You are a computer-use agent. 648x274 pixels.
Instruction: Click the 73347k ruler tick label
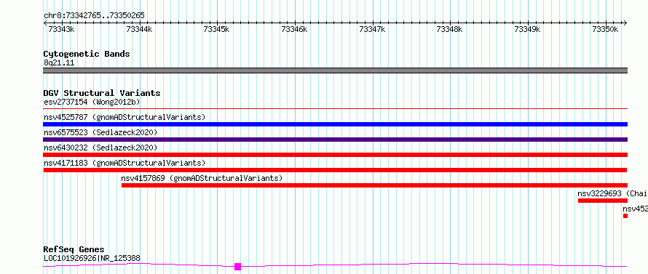coord(372,29)
